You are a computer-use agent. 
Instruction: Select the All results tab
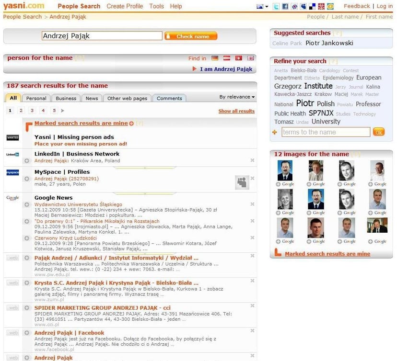[x=13, y=98]
